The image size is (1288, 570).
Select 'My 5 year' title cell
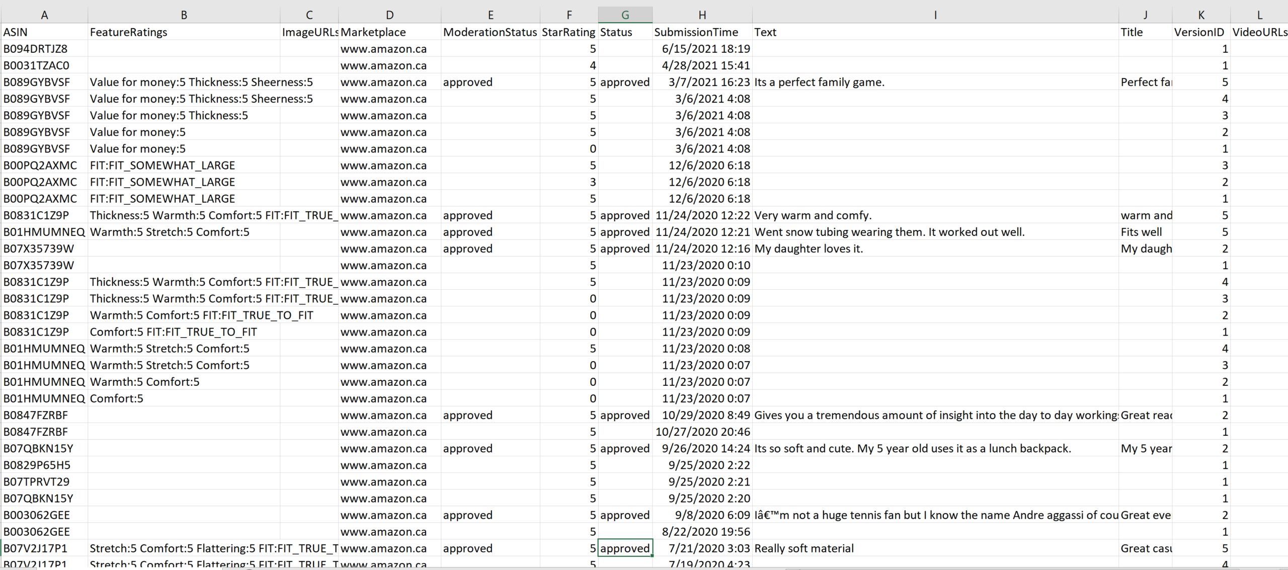pos(1146,448)
